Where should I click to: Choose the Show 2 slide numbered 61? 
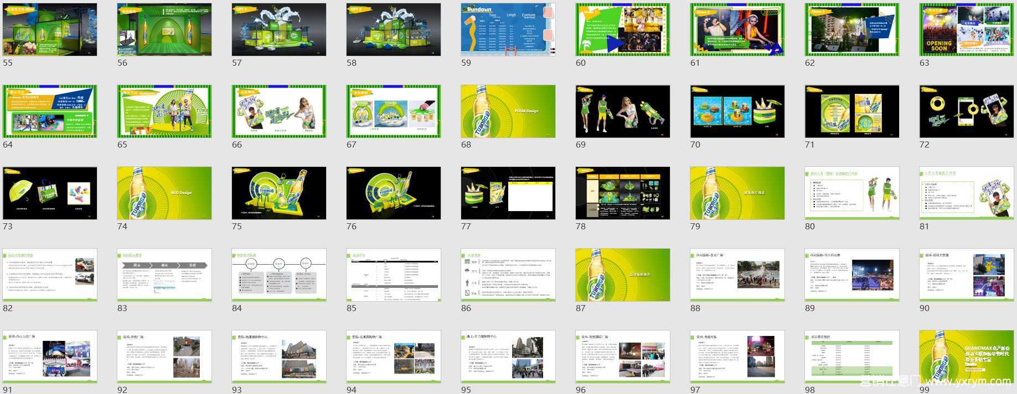pyautogui.click(x=737, y=29)
